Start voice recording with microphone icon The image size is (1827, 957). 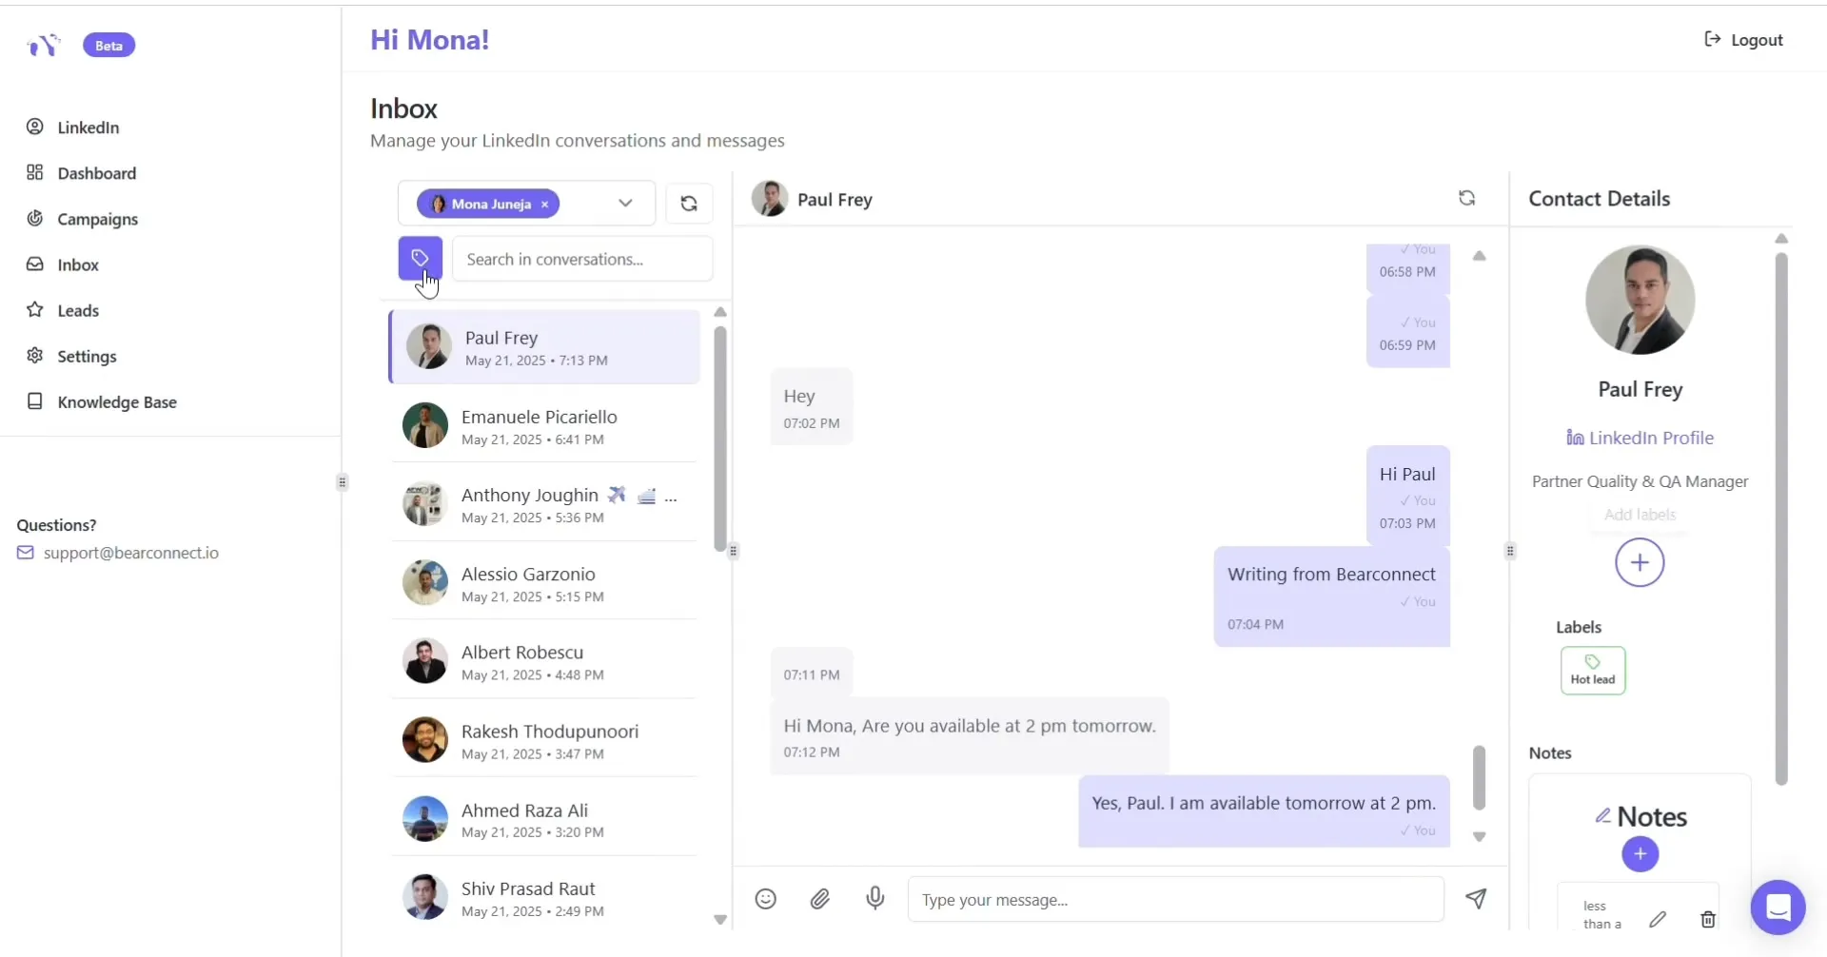click(874, 898)
